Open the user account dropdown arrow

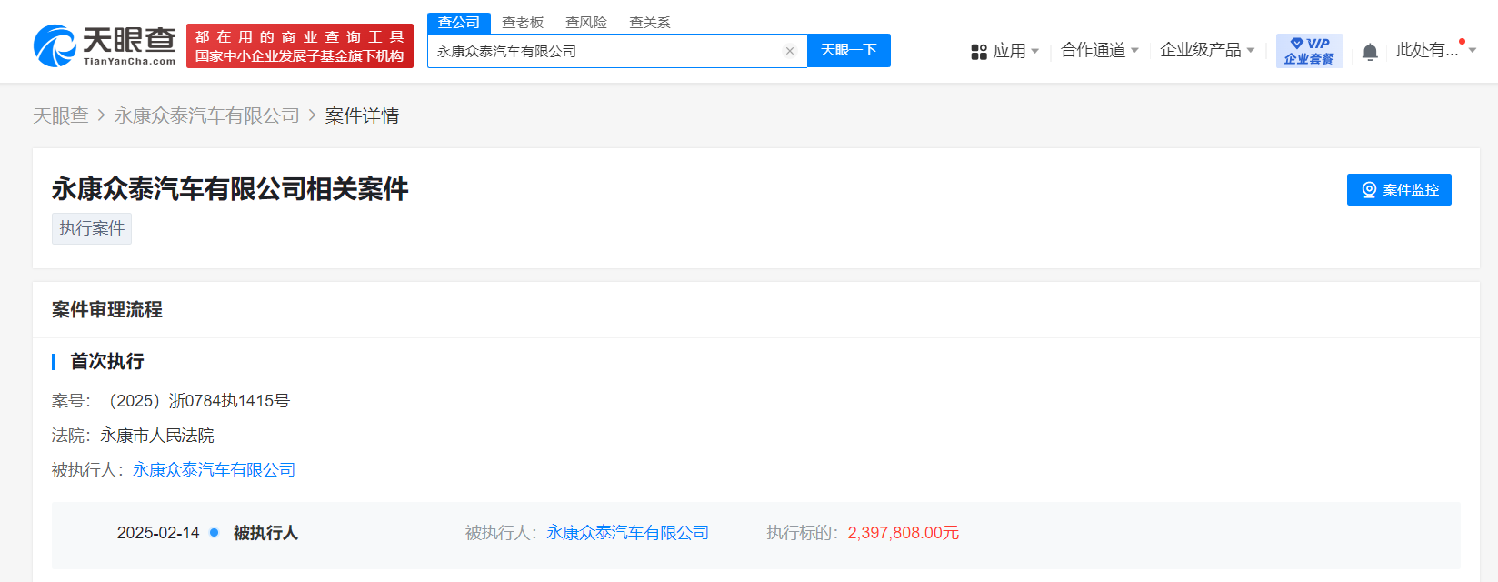(1473, 50)
